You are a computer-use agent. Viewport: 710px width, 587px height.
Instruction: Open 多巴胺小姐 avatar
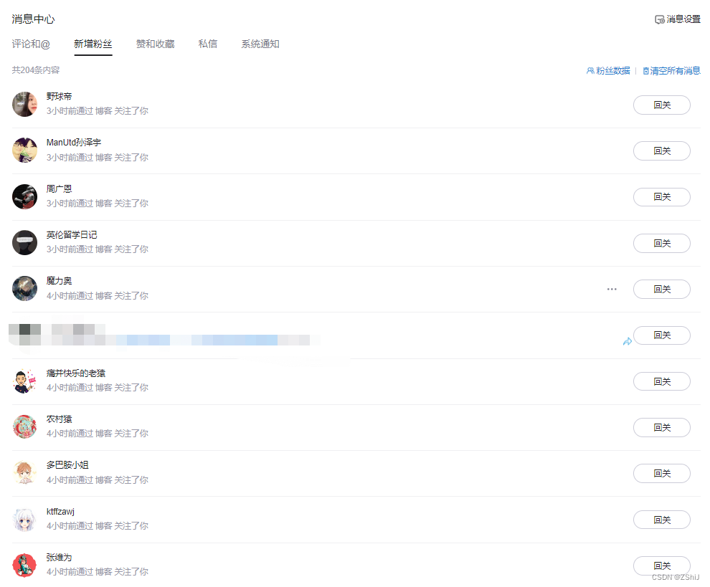pyautogui.click(x=24, y=473)
